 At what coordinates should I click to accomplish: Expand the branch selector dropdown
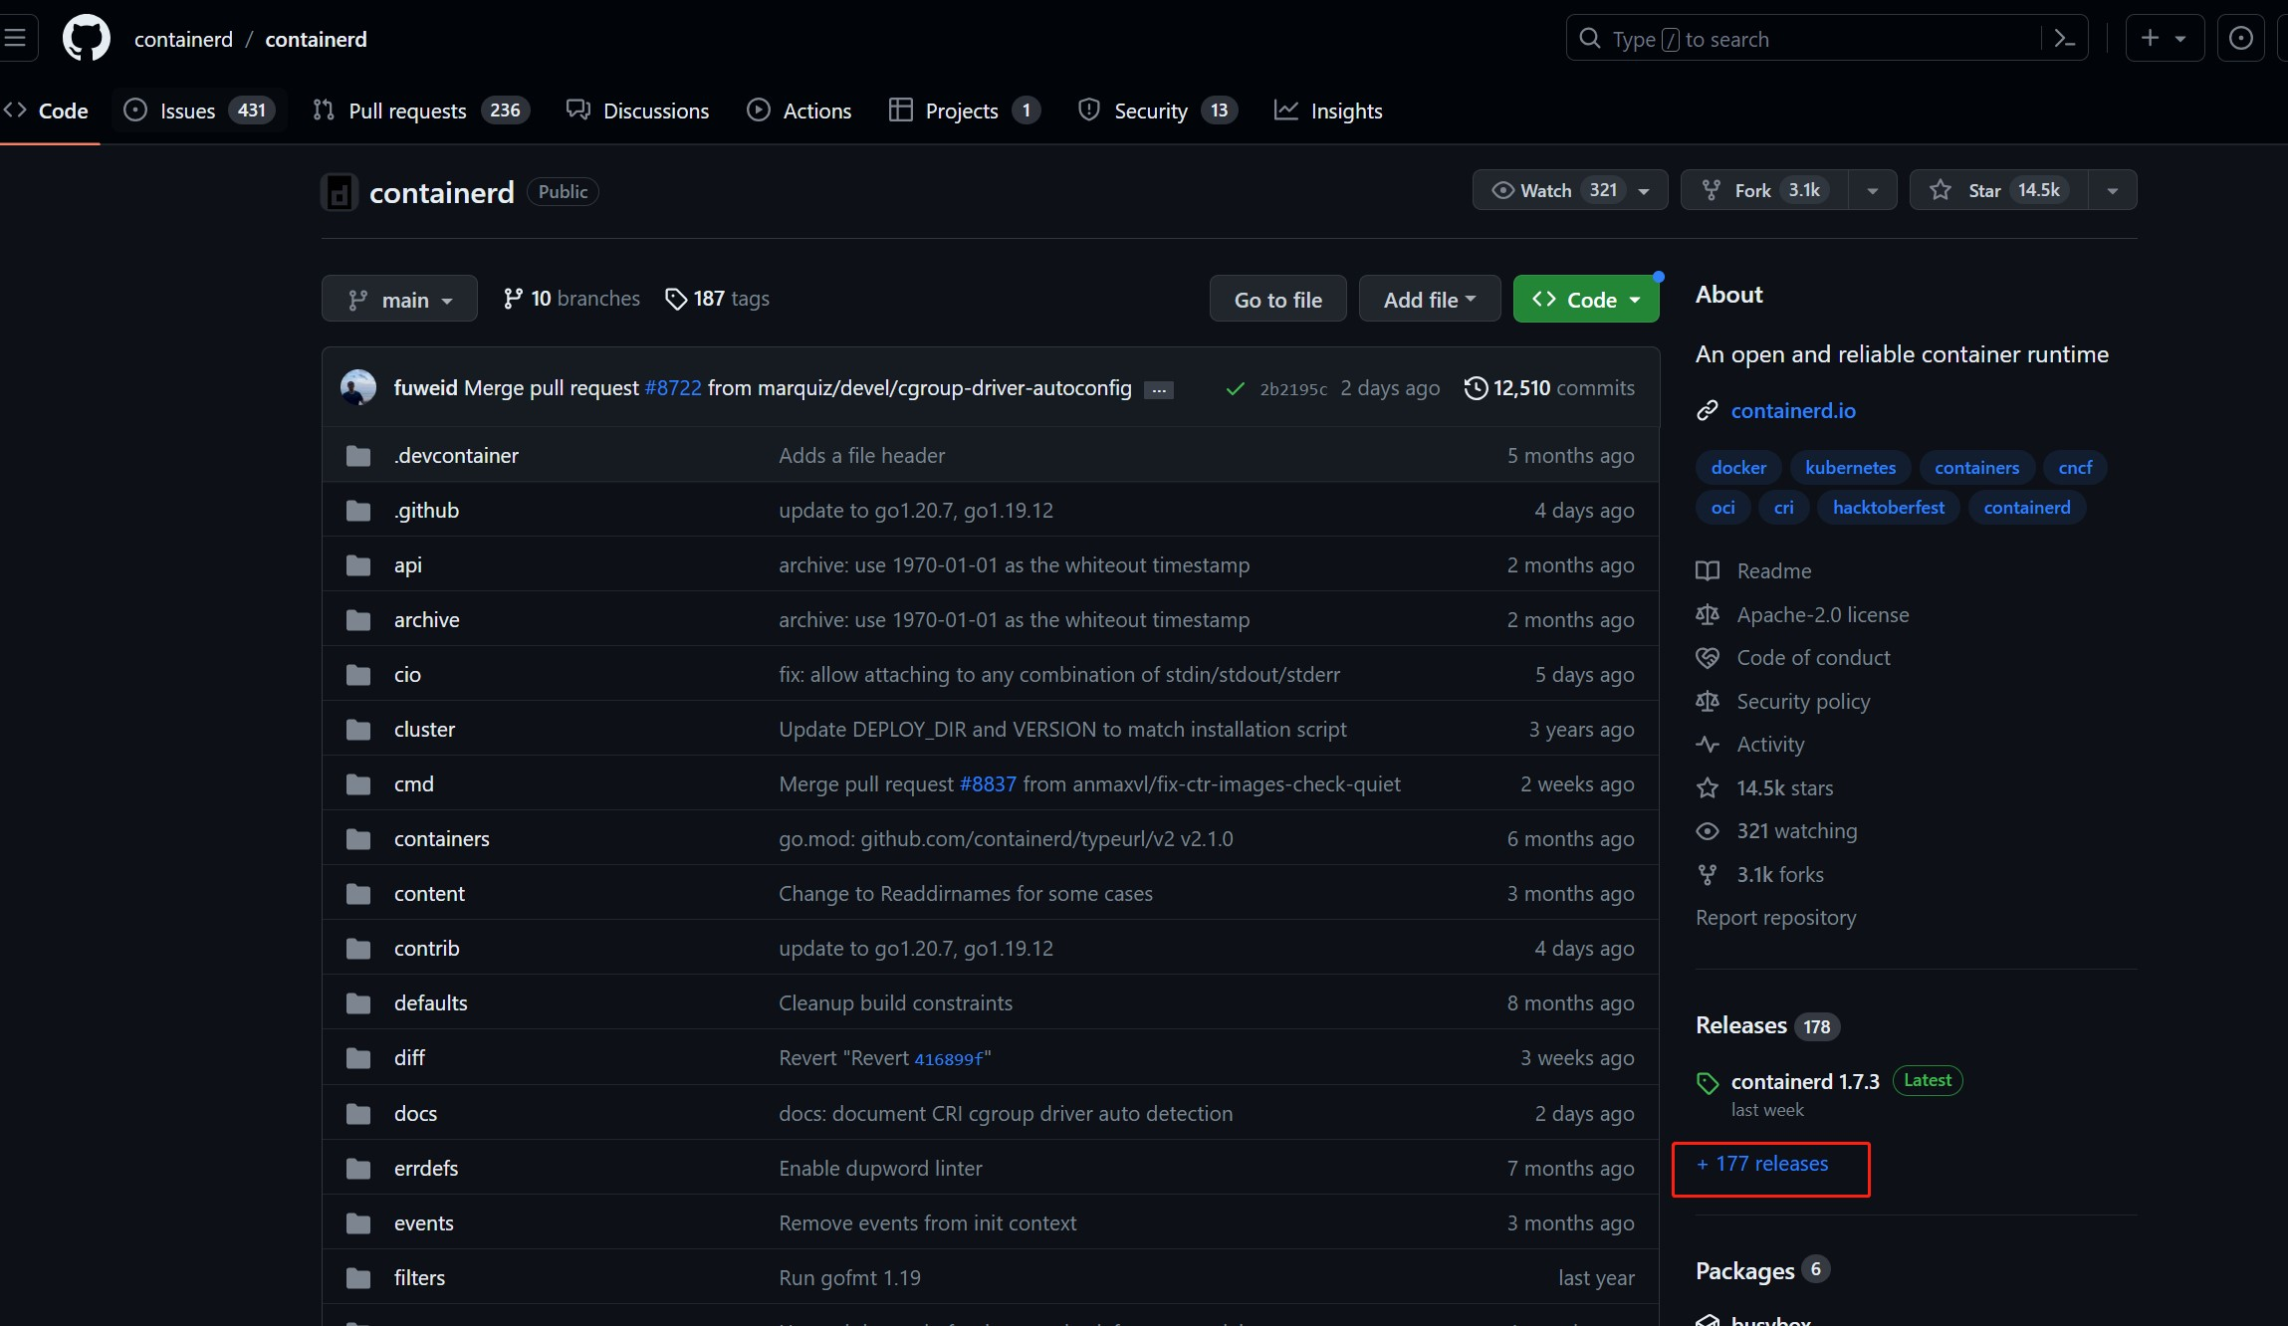pyautogui.click(x=397, y=299)
